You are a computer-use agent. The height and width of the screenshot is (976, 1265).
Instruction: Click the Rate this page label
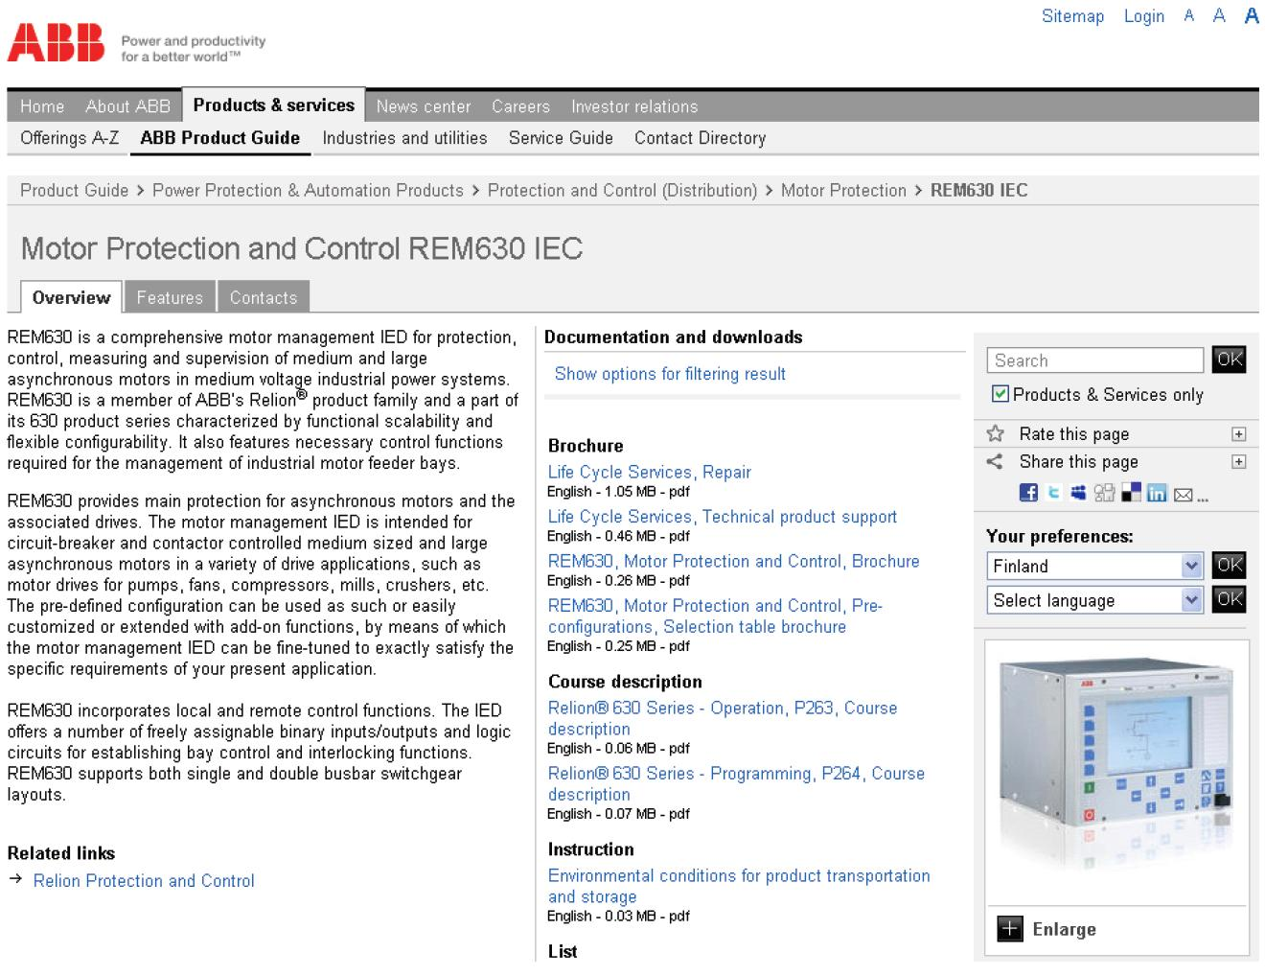tap(1074, 434)
